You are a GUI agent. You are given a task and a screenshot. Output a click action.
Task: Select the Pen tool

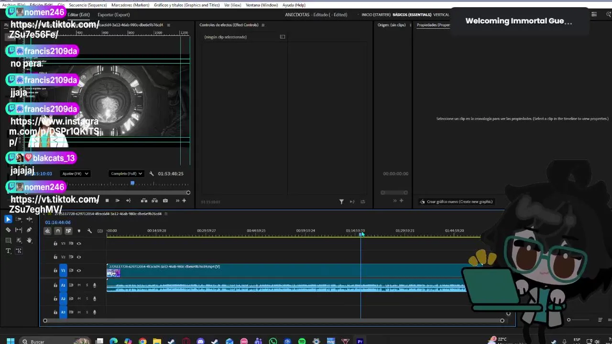29,230
